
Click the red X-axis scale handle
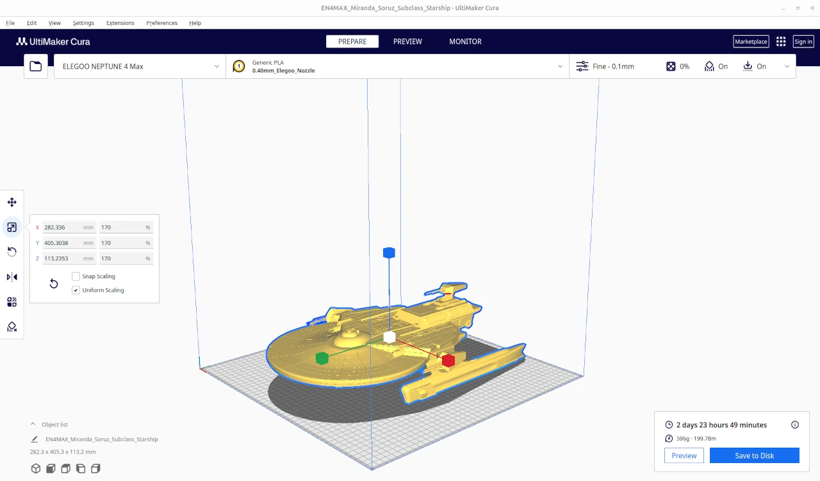tap(448, 360)
